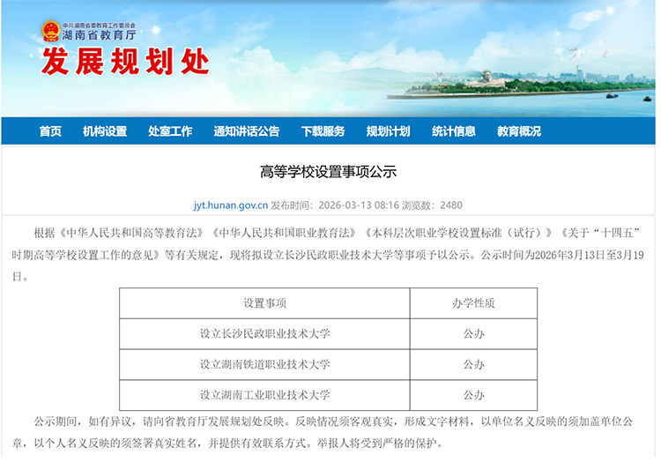Open the 教育概况 navigation item
The width and height of the screenshot is (661, 470).
pyautogui.click(x=519, y=131)
